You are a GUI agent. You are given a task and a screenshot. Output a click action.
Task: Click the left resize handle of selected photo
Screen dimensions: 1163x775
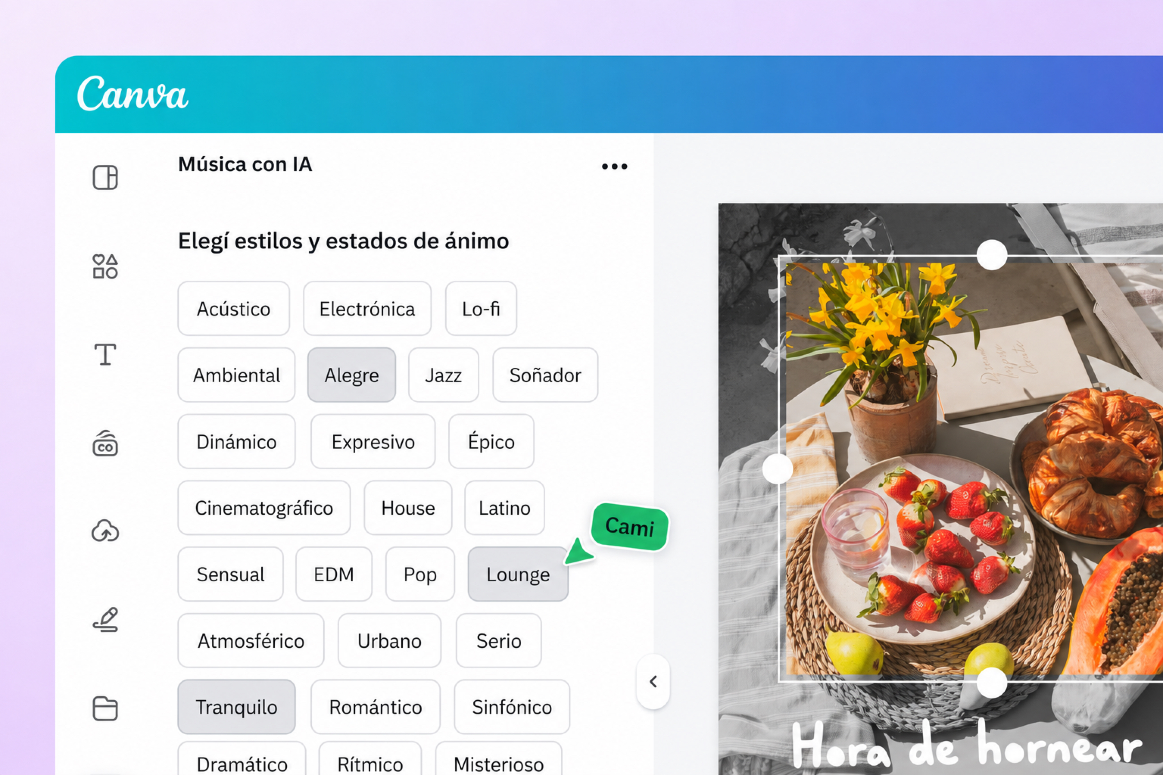[x=778, y=469]
